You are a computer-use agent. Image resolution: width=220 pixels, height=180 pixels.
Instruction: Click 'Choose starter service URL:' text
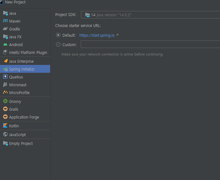point(78,26)
